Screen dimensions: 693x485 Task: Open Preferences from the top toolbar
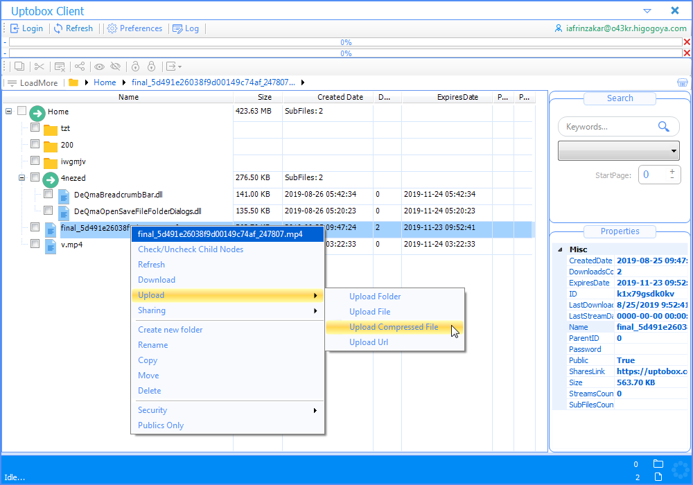(135, 28)
